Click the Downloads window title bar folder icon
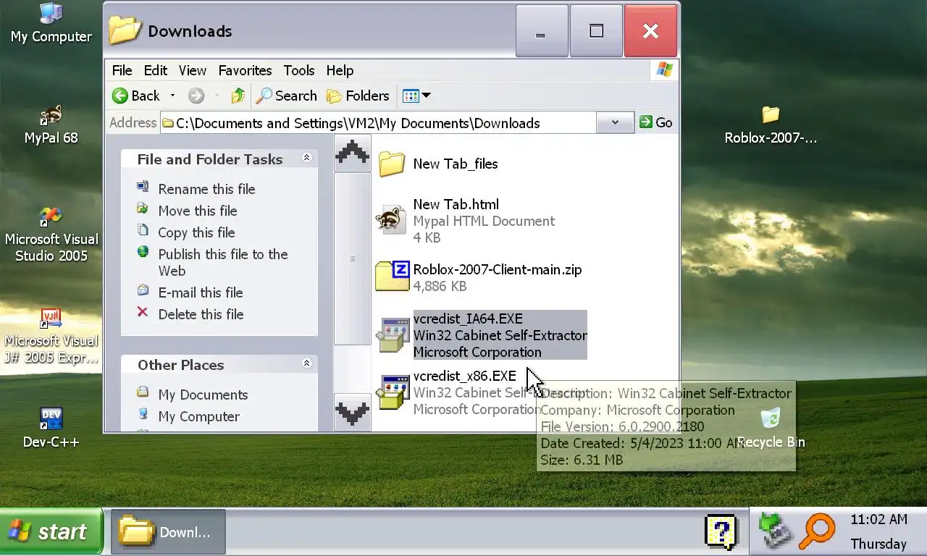927x556 pixels. point(125,30)
